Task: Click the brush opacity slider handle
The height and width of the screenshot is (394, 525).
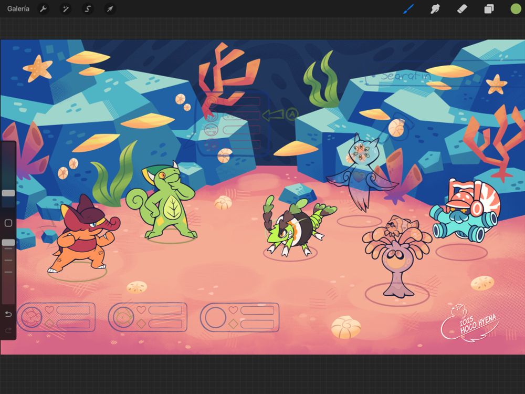Action: click(x=8, y=242)
